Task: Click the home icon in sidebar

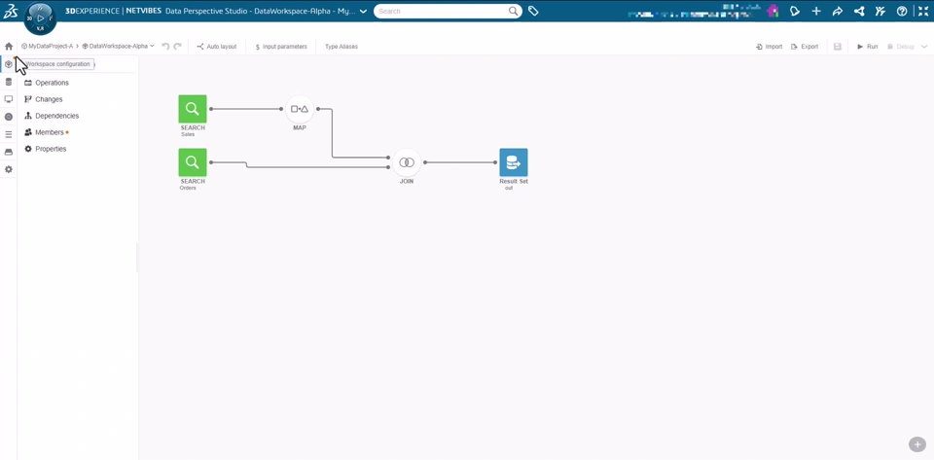Action: tap(9, 47)
